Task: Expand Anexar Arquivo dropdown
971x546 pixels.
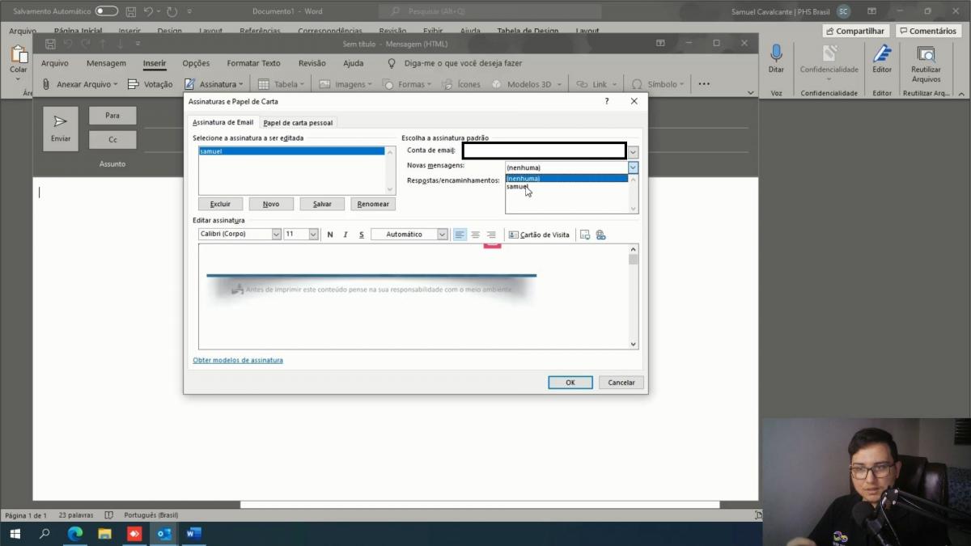Action: (115, 84)
